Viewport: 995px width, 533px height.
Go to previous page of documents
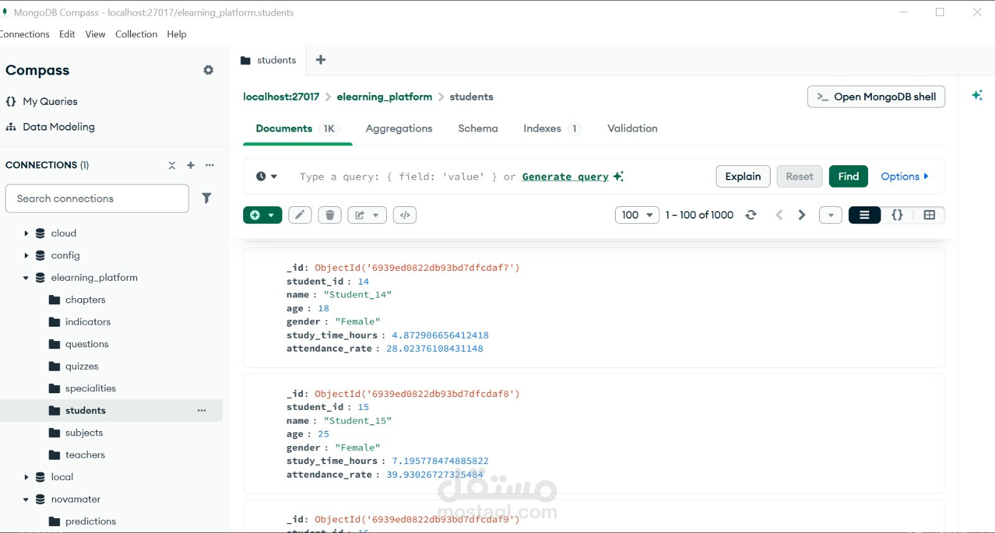coord(779,215)
